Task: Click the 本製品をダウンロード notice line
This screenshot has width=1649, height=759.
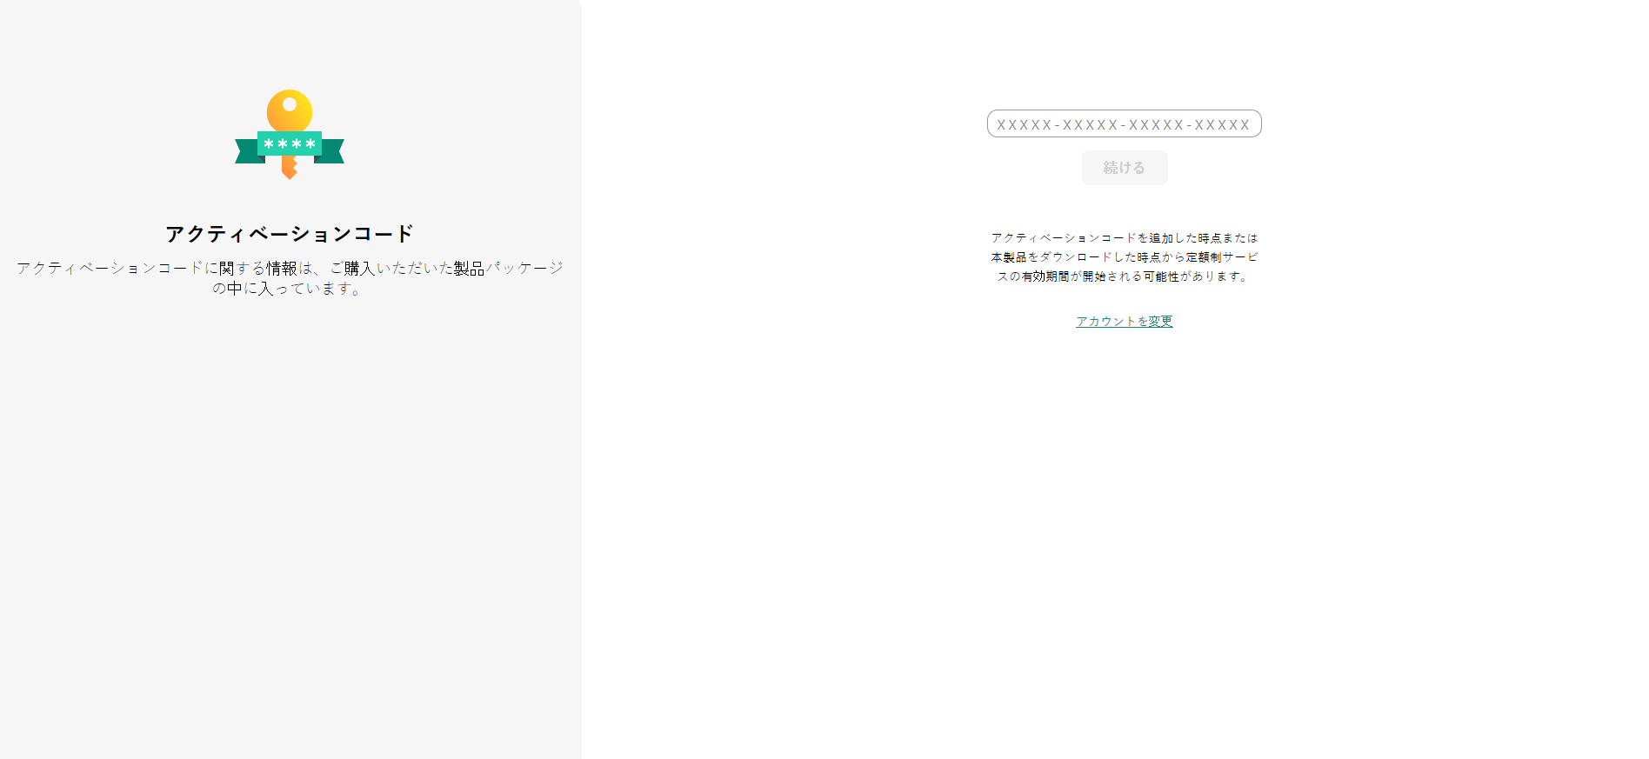Action: click(1124, 257)
